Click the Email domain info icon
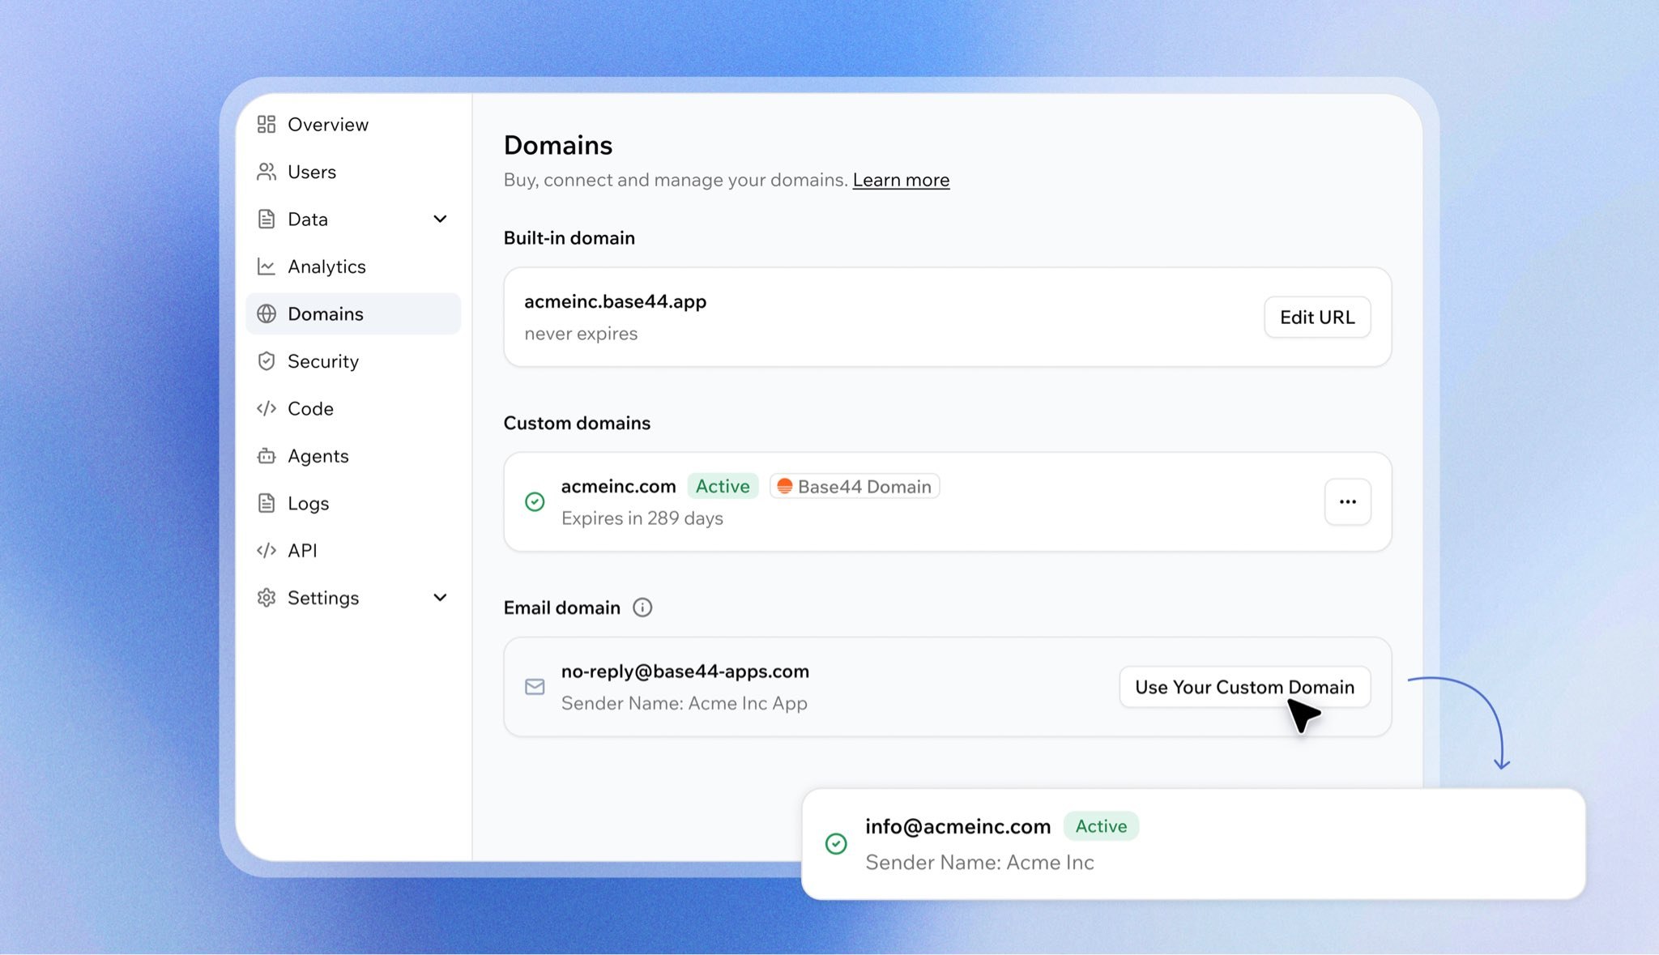 (642, 608)
